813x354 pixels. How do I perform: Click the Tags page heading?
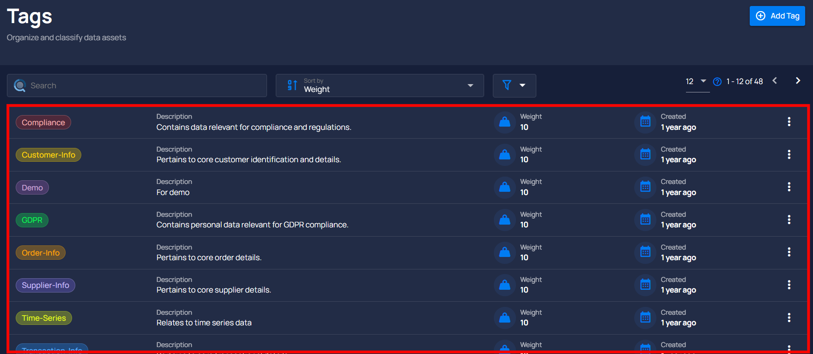tap(30, 17)
